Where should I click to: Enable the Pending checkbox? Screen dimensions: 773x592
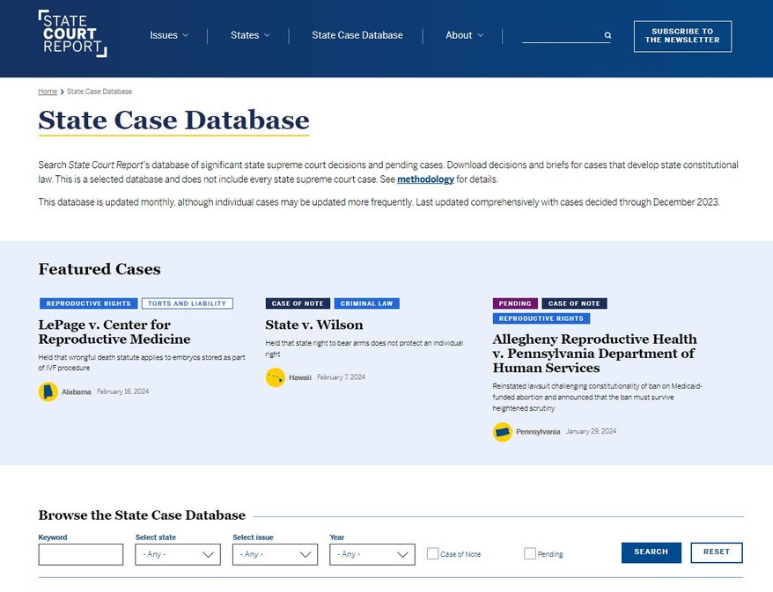point(529,552)
